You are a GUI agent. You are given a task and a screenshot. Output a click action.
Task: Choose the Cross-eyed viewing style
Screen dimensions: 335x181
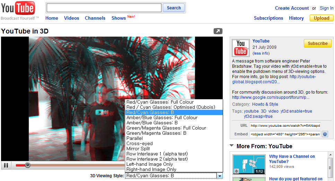pyautogui.click(x=174, y=143)
